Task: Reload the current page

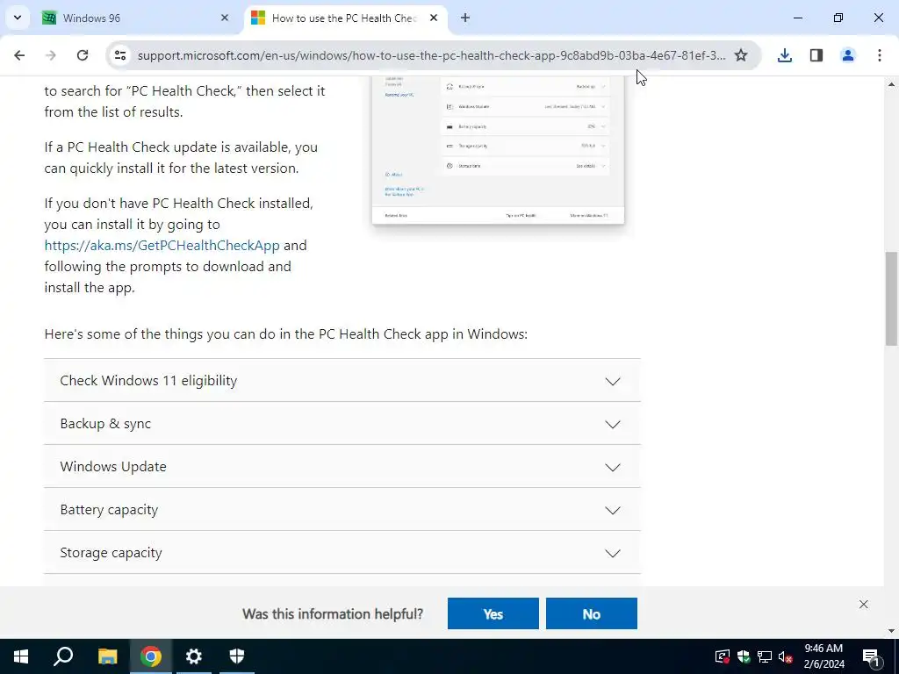Action: [x=83, y=55]
